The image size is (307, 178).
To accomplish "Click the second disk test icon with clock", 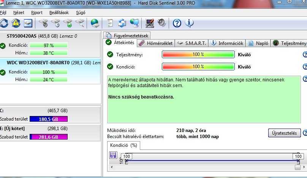I will point(56,23).
